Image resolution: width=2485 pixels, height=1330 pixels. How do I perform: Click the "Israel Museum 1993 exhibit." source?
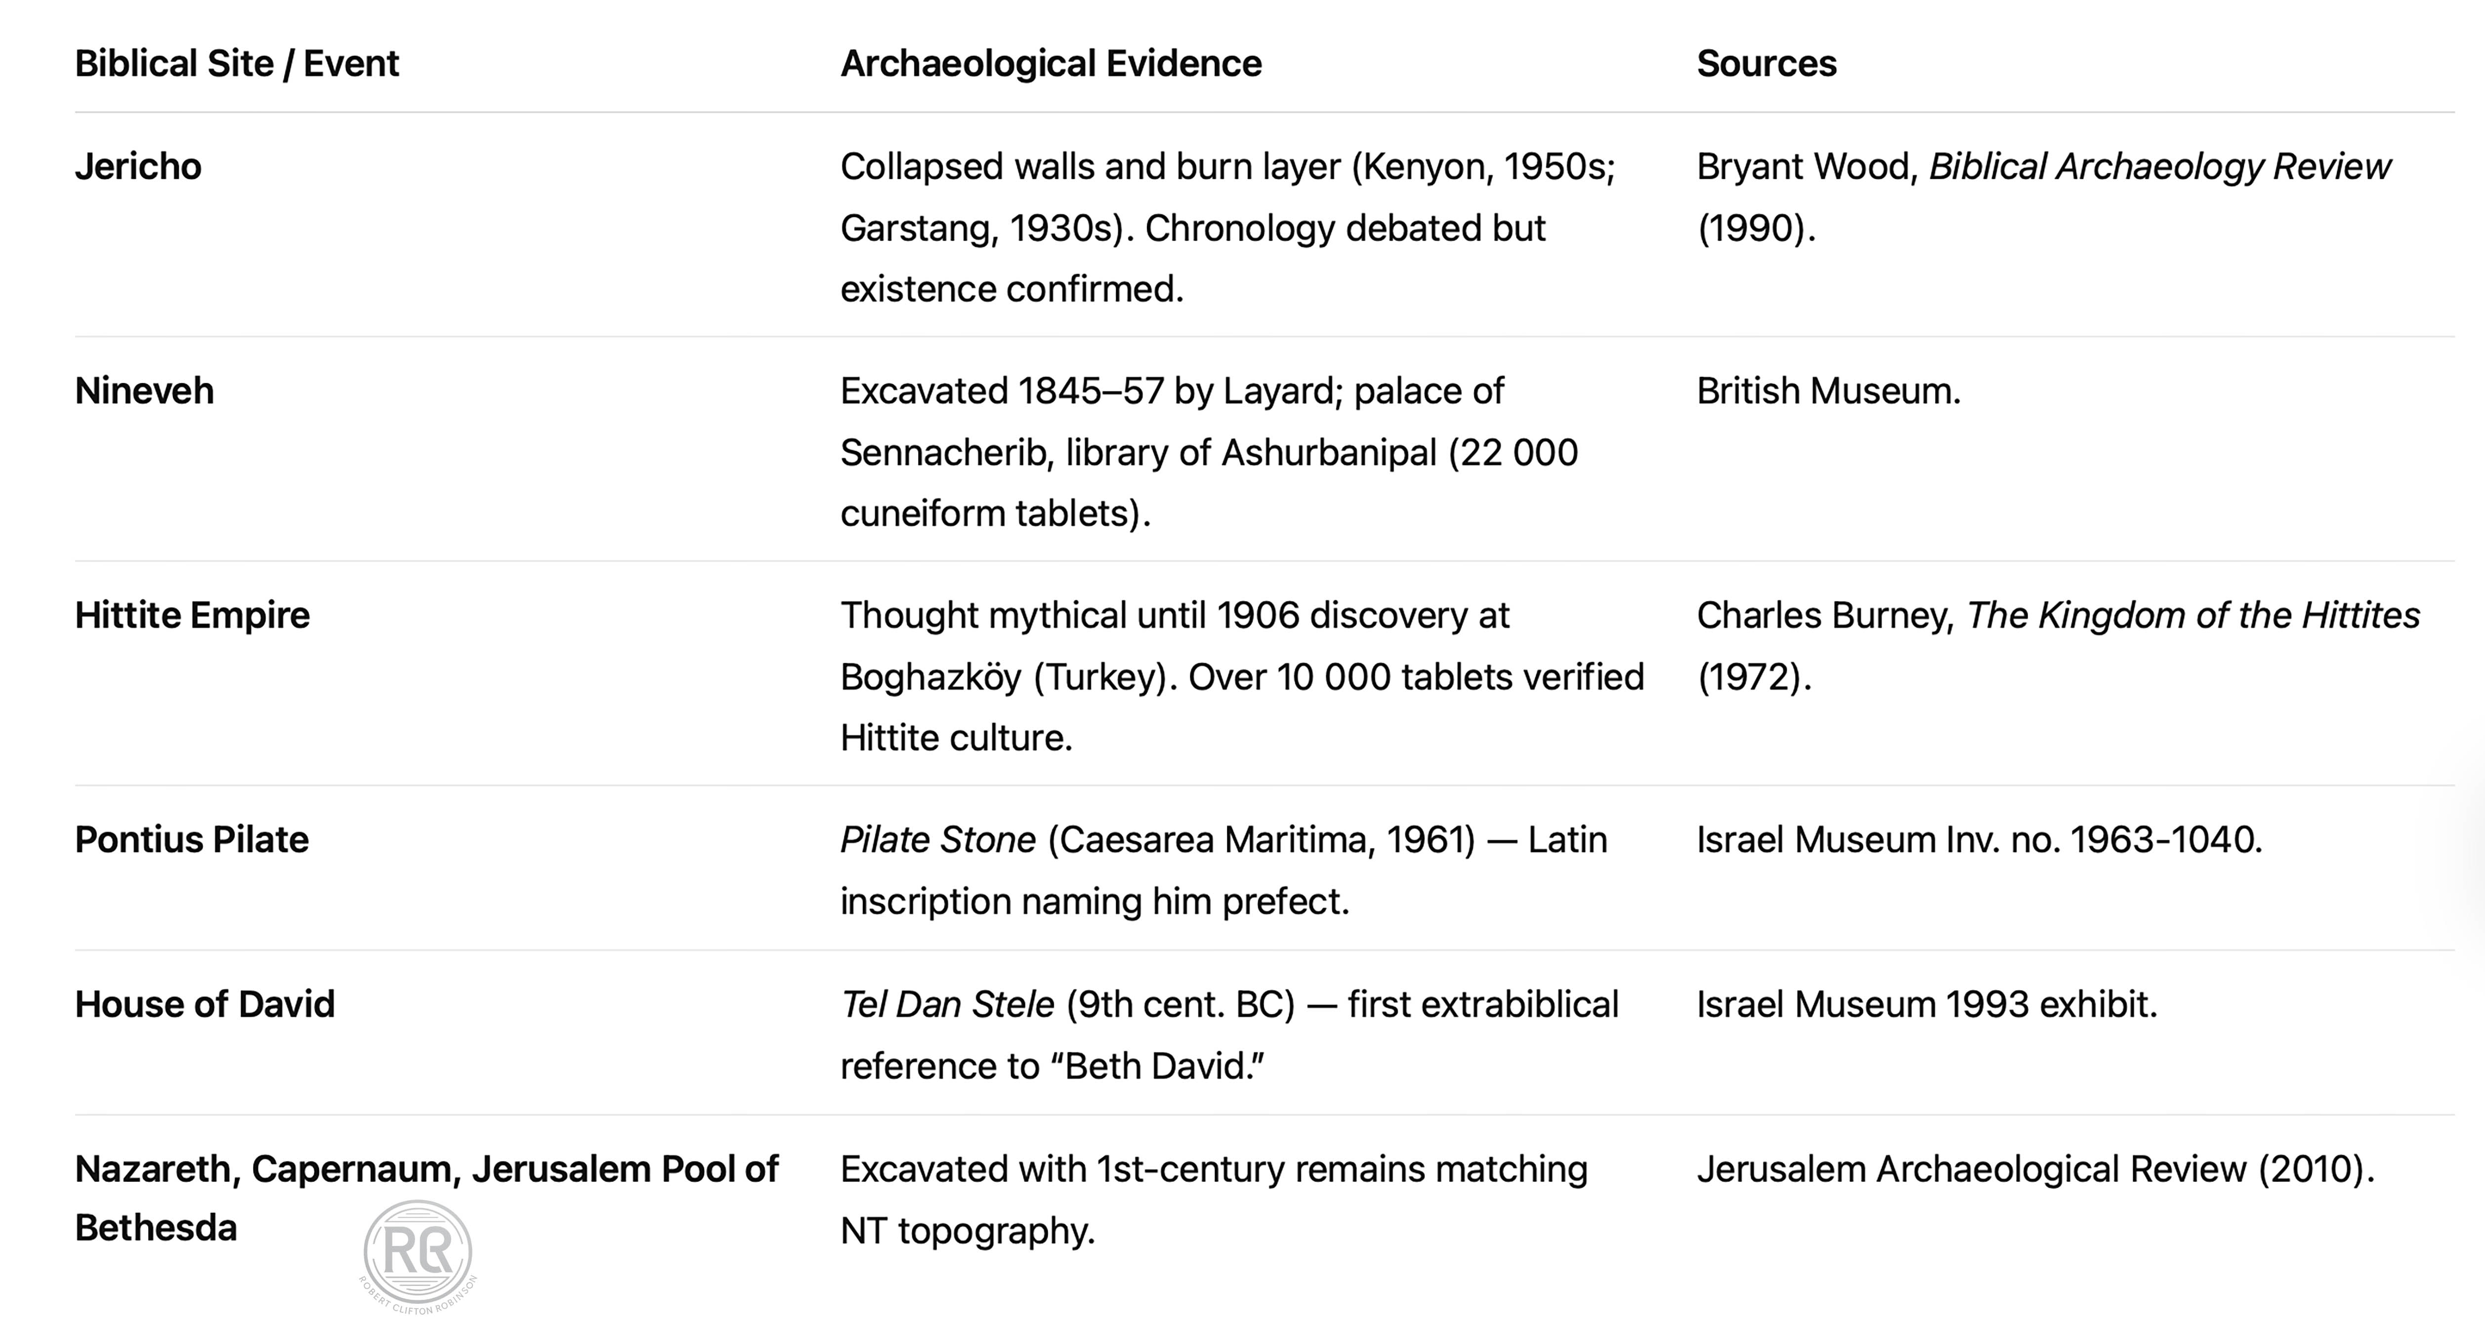(x=1927, y=1005)
